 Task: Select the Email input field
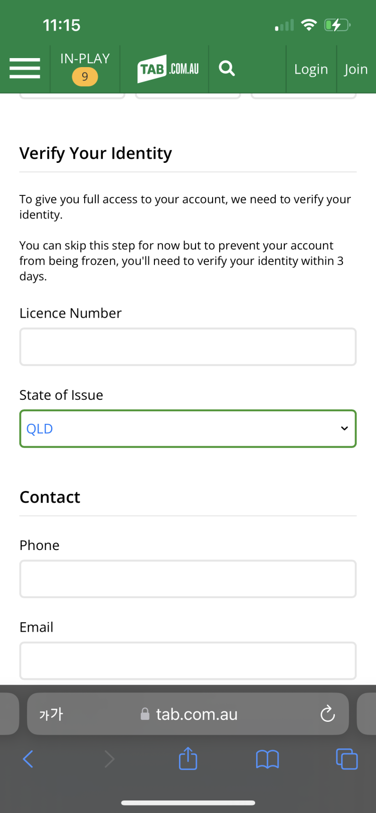[x=188, y=661]
